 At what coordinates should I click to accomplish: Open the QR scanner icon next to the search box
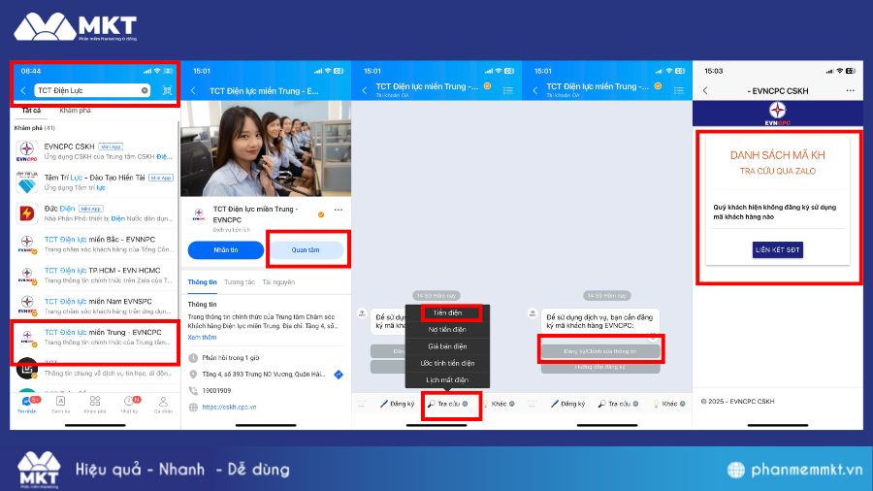pyautogui.click(x=167, y=90)
